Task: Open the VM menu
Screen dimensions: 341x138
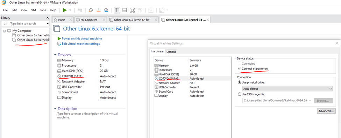Action: click(34, 10)
